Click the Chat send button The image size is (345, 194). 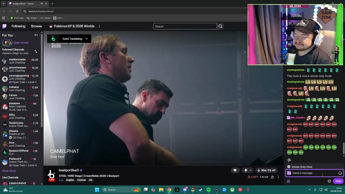coord(338,181)
